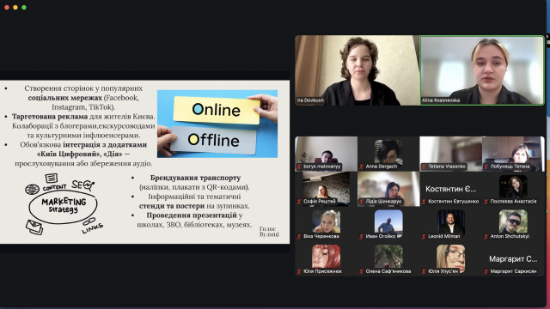The height and width of the screenshot is (309, 550).
Task: Select Лобунець Тетяна's video tile
Action: pos(513,154)
